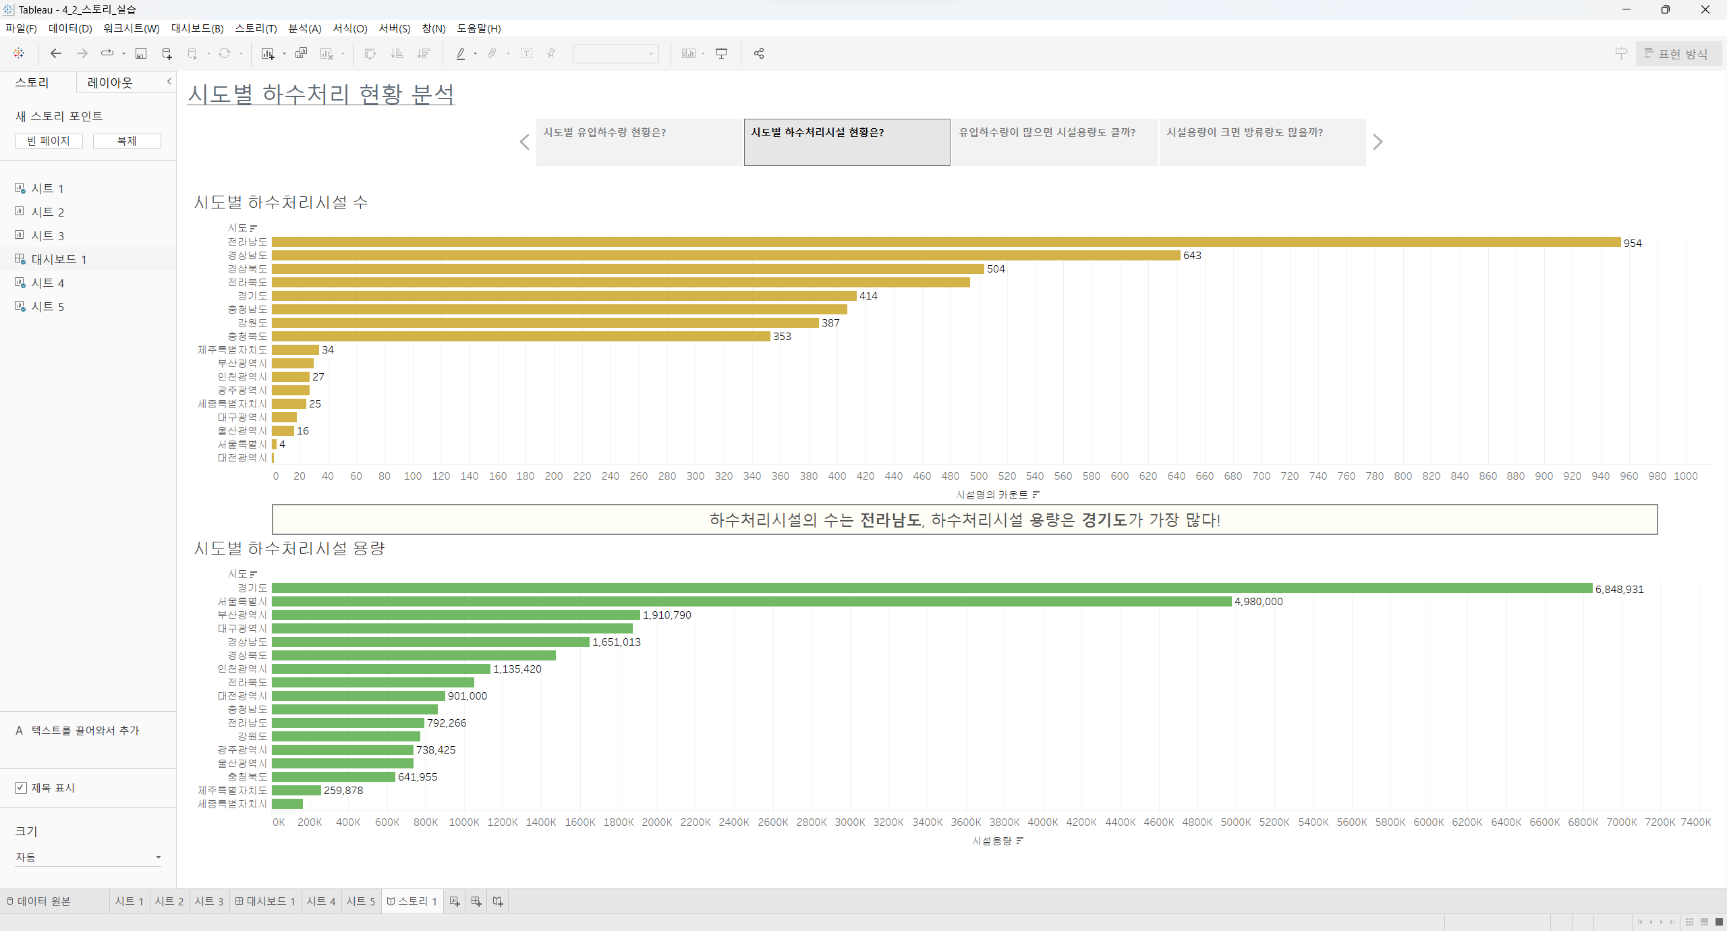Click the Sort ascending icon
The height and width of the screenshot is (931, 1727).
pyautogui.click(x=397, y=53)
